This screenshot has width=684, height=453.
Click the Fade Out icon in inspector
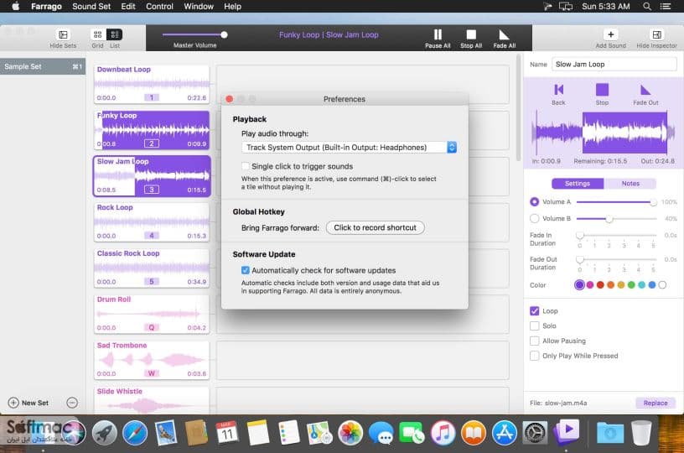[645, 90]
